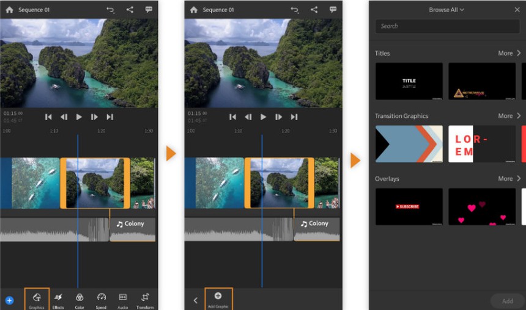Select the Effects tool icon

[58, 298]
